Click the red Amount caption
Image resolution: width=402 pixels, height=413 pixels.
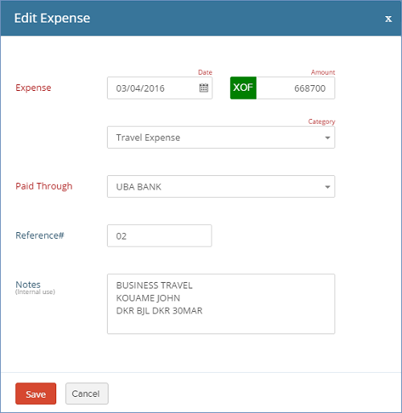tap(323, 72)
